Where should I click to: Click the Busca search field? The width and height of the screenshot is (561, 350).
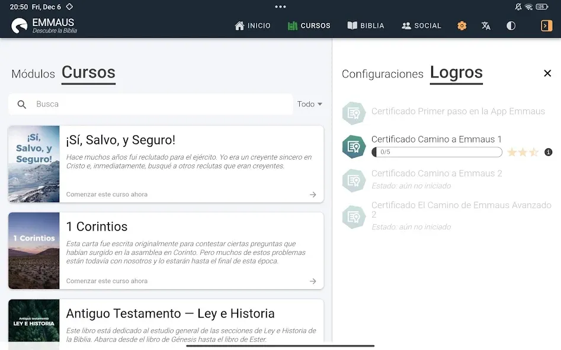tap(150, 104)
